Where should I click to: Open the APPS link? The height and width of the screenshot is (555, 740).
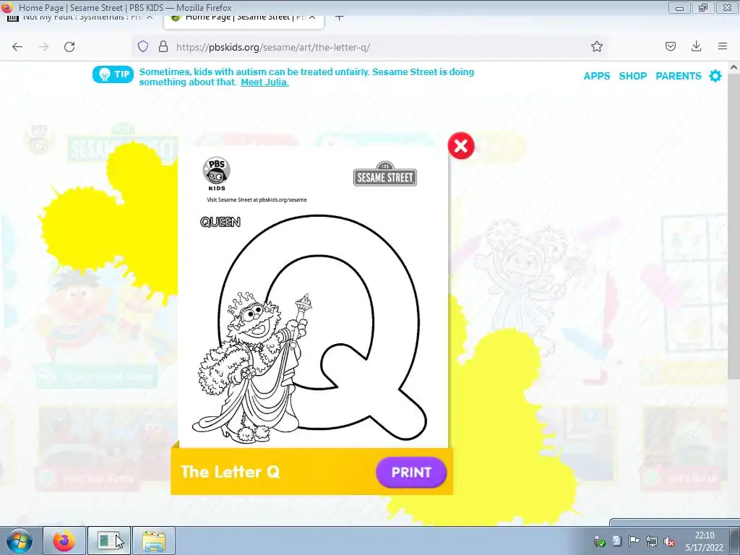[596, 76]
